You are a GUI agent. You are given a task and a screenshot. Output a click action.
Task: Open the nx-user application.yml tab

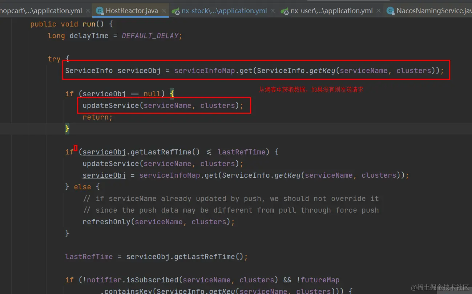pyautogui.click(x=331, y=11)
